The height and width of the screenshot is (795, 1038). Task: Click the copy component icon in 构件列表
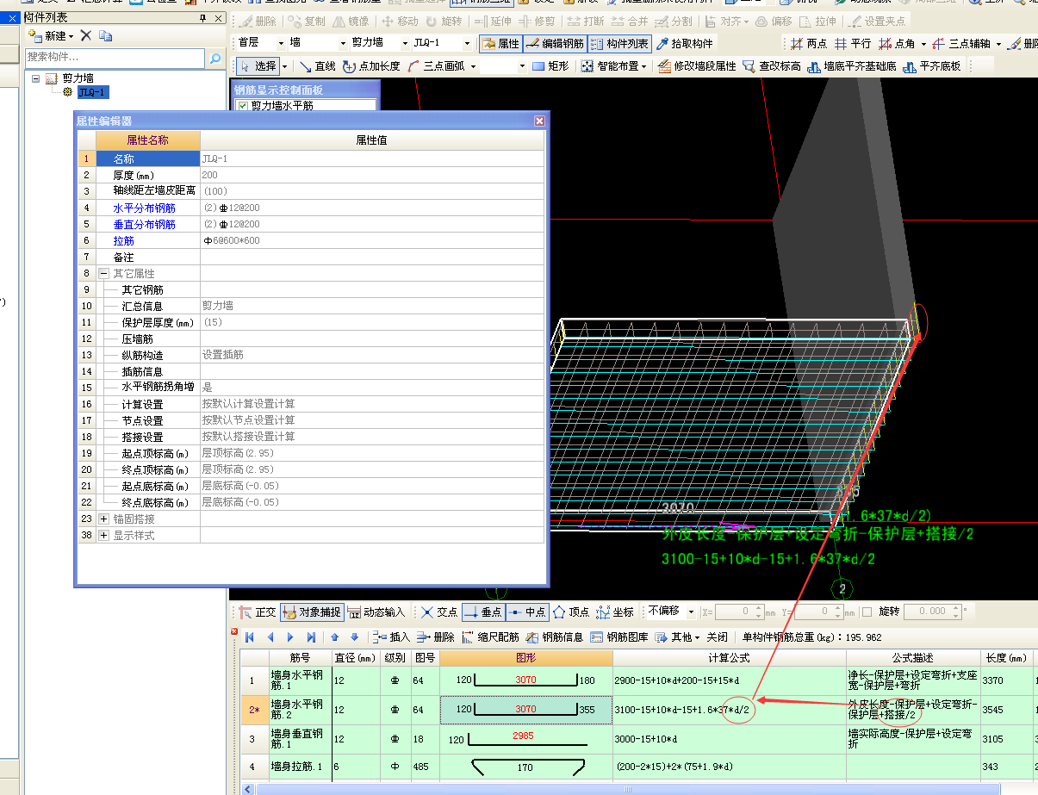tap(105, 35)
